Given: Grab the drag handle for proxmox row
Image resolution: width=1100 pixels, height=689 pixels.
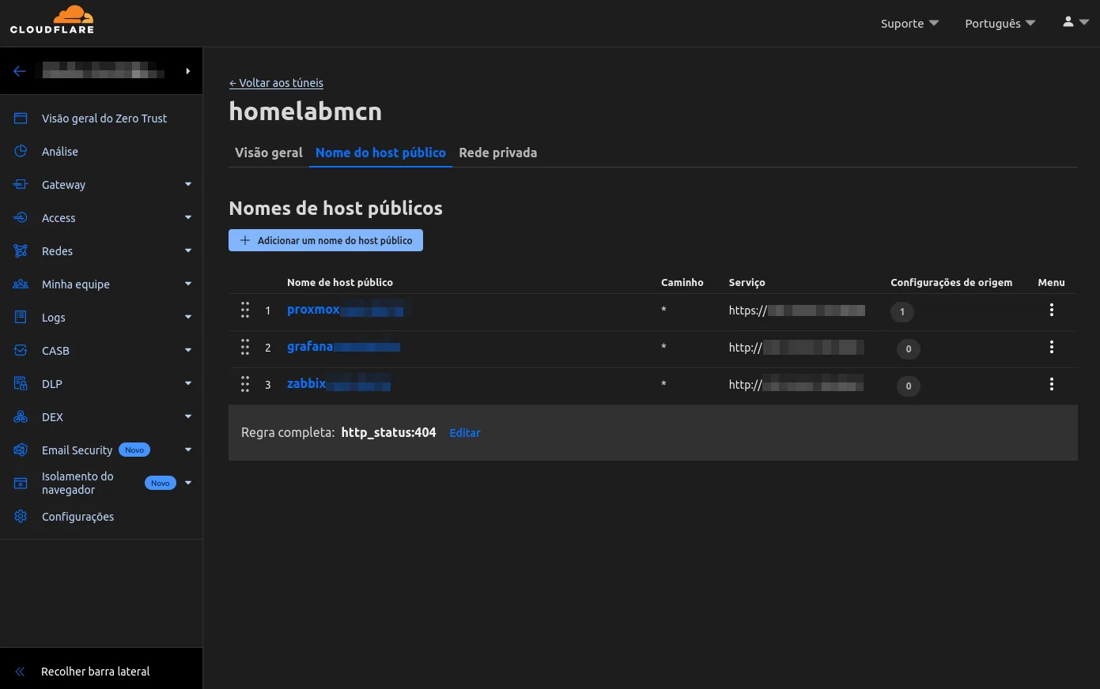Looking at the screenshot, I should click(x=245, y=310).
